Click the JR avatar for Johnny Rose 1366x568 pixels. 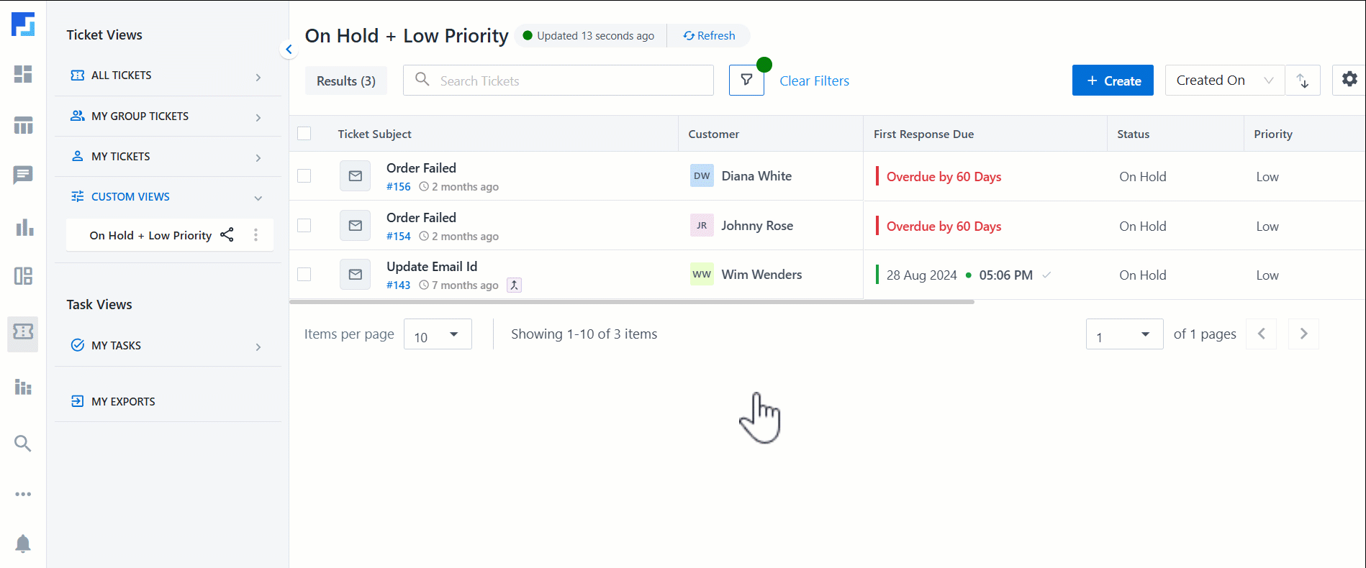click(x=702, y=226)
